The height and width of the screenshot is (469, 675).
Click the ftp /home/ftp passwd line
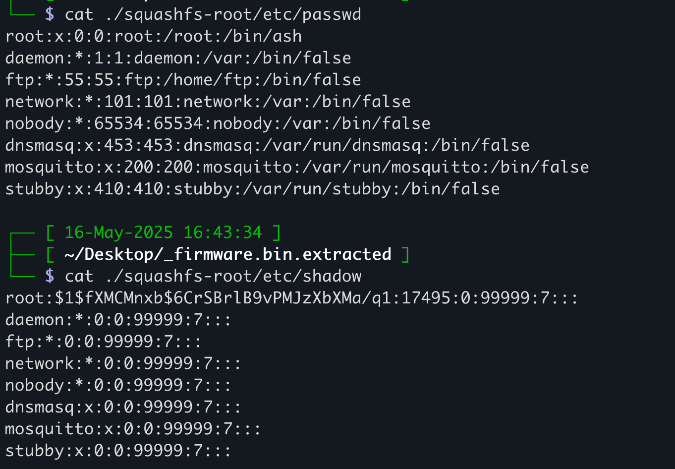[x=183, y=80]
